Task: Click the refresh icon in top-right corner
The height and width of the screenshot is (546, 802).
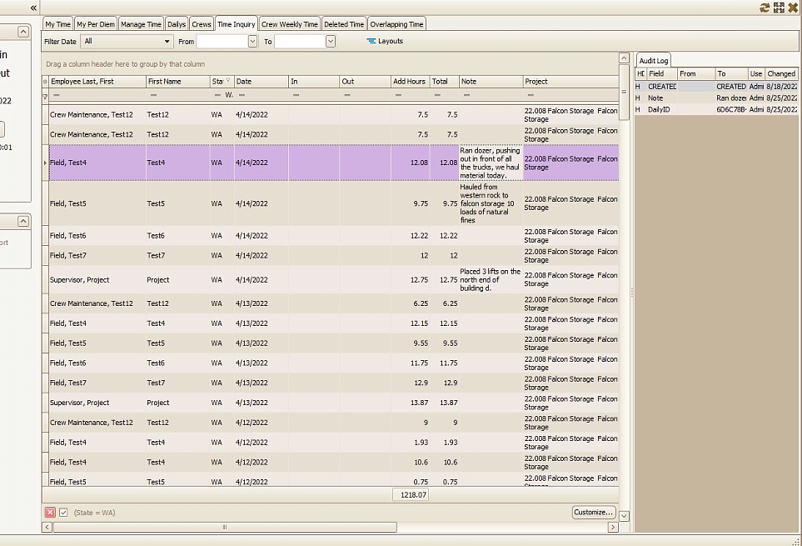Action: 765,8
